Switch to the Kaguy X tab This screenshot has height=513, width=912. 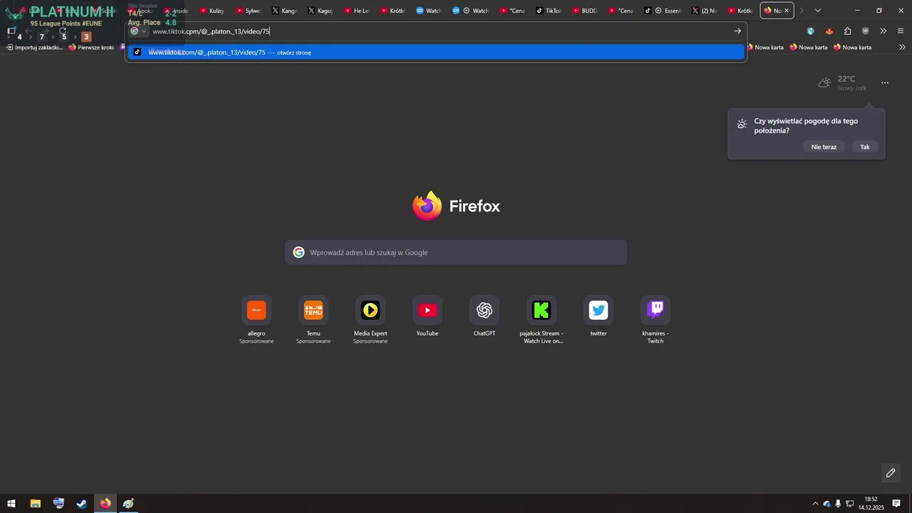coord(320,11)
